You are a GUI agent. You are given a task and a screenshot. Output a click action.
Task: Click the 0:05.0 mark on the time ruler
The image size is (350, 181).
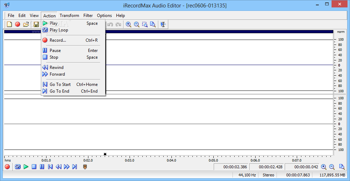(x=213, y=160)
